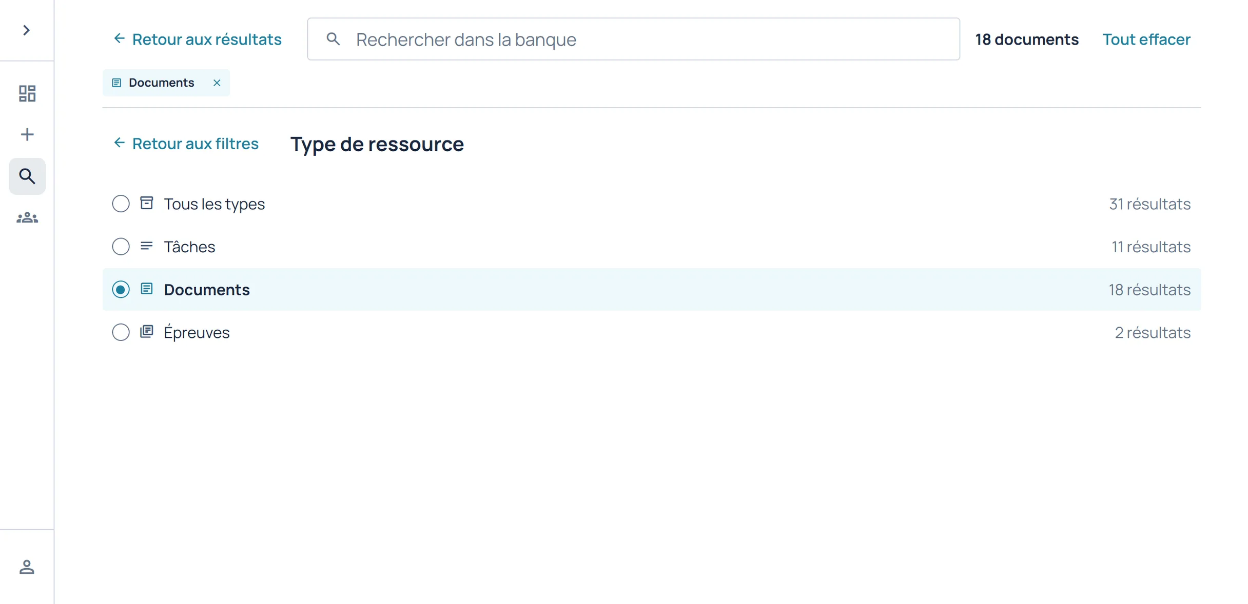Click the Documents filter chip label
The height and width of the screenshot is (604, 1248).
[x=161, y=83]
